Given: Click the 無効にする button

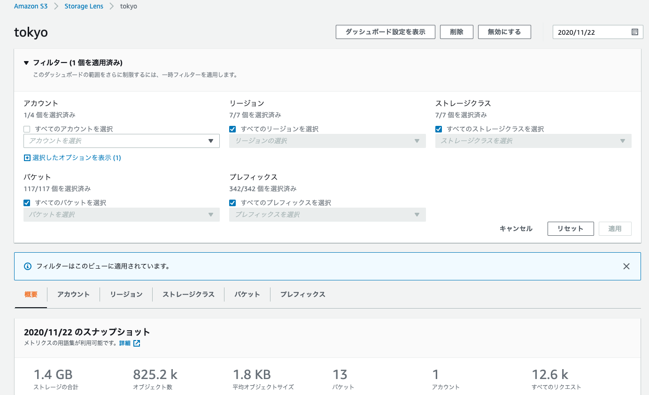Looking at the screenshot, I should click(504, 32).
